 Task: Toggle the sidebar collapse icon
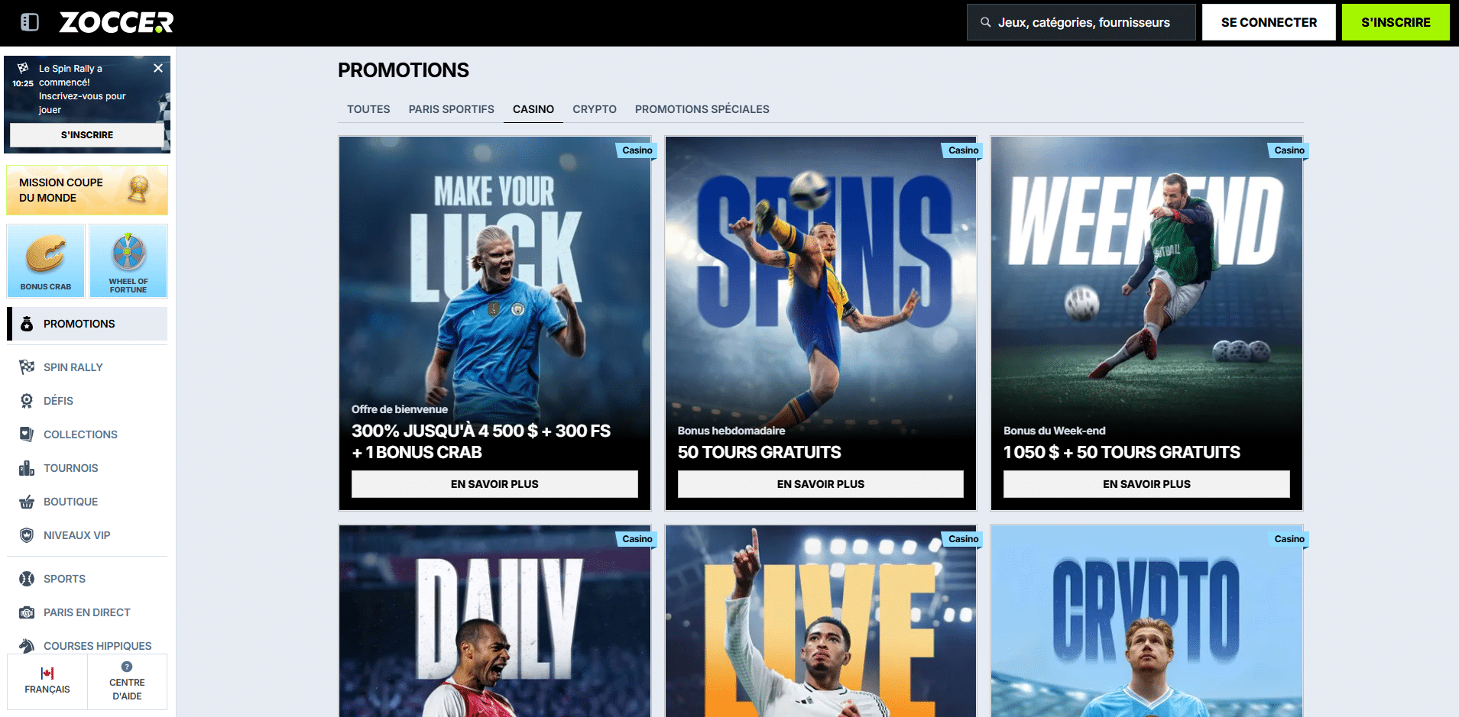30,22
